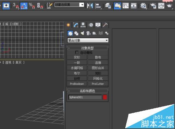Select the Space Warps wave icon
175x129 pixels.
tap(101, 33)
